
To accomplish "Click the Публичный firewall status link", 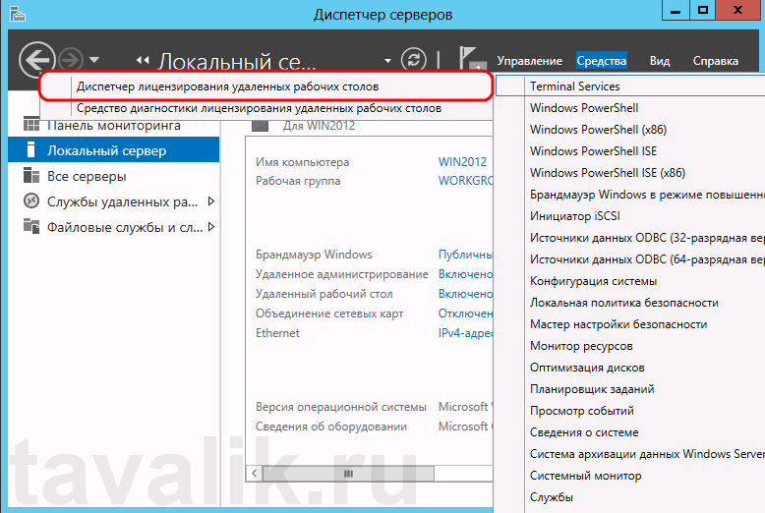I will click(x=465, y=255).
